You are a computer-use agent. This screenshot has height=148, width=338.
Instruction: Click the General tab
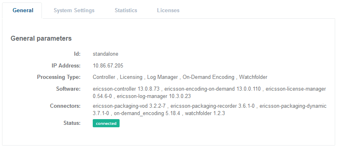23,10
